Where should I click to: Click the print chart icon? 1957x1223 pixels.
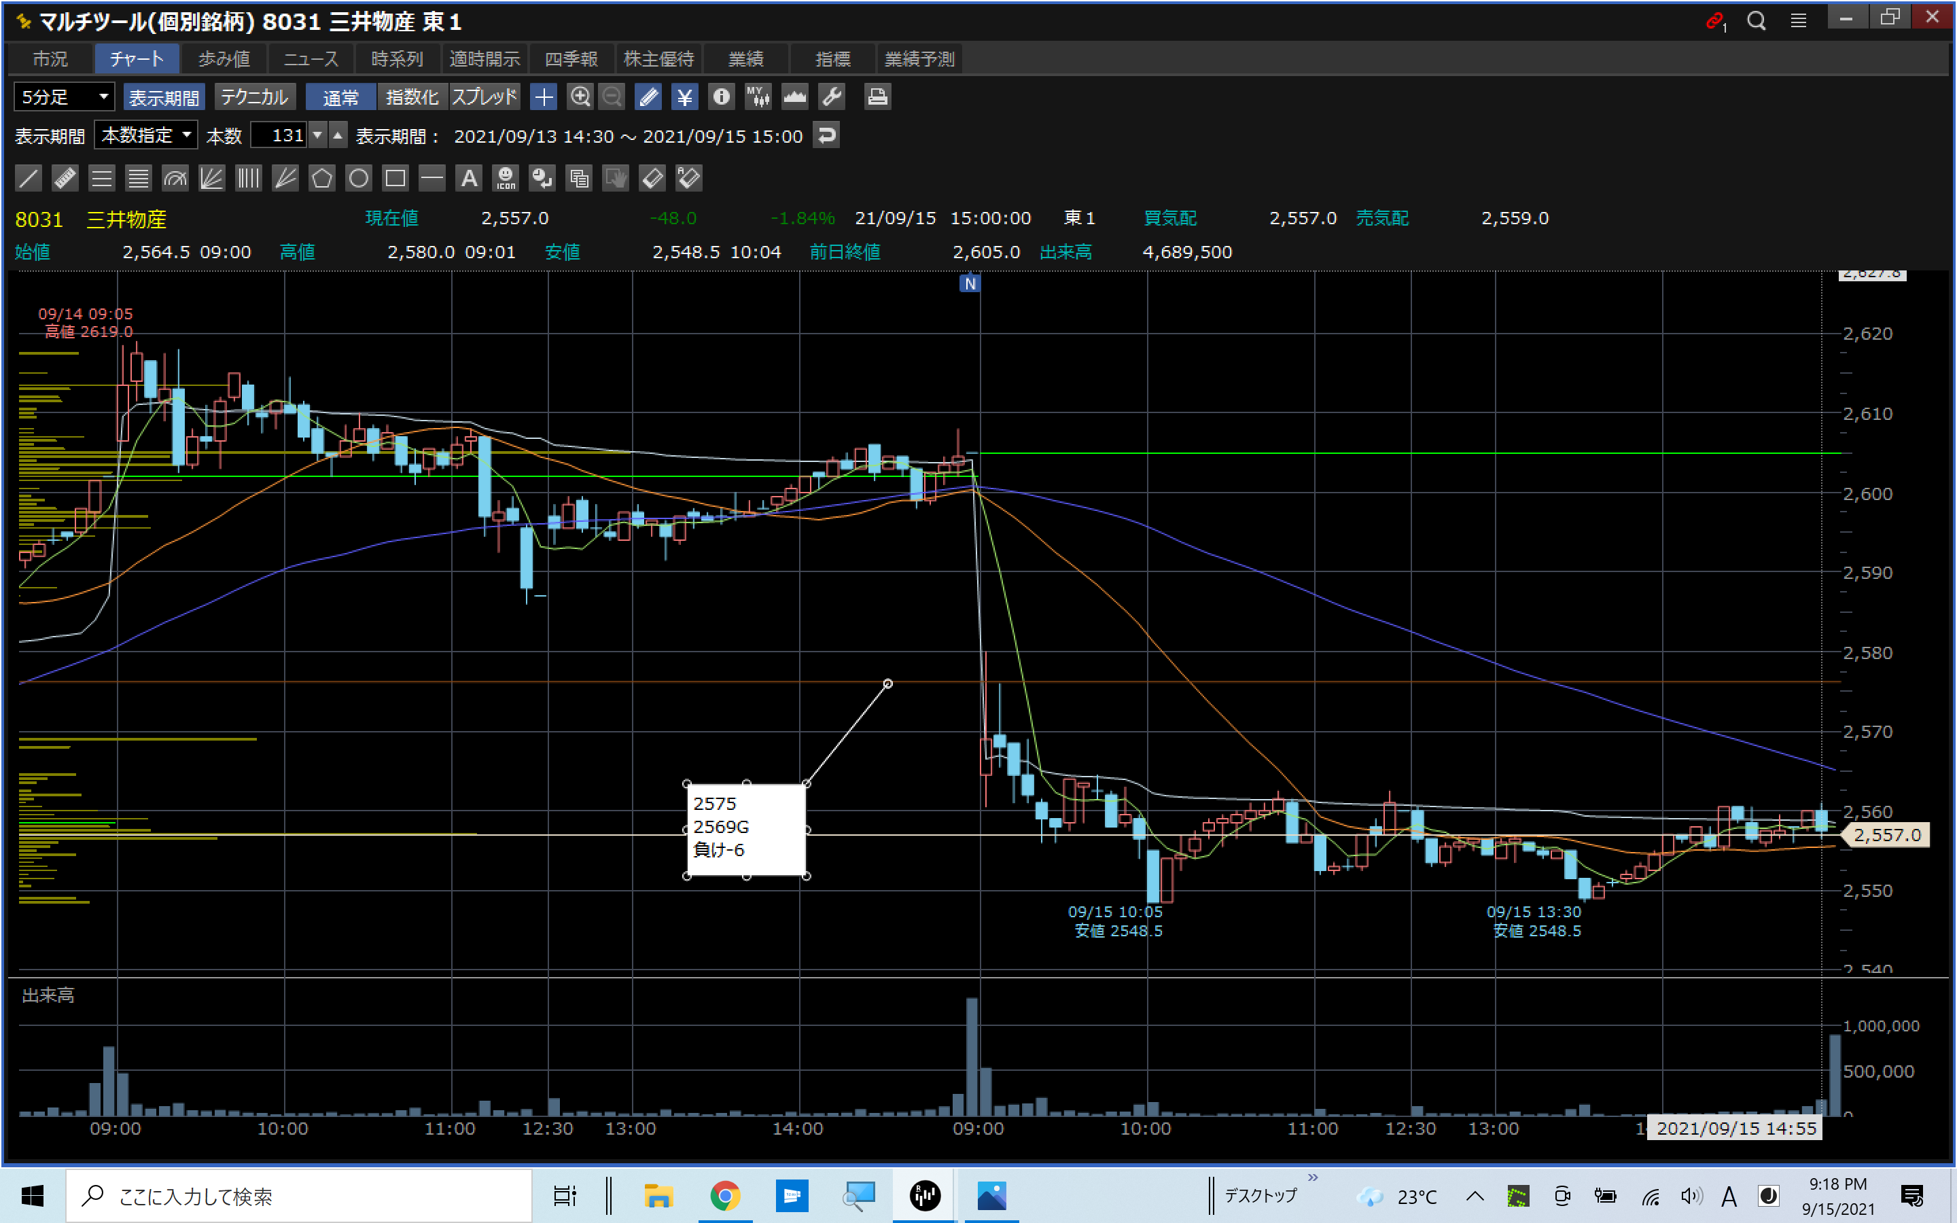point(877,97)
